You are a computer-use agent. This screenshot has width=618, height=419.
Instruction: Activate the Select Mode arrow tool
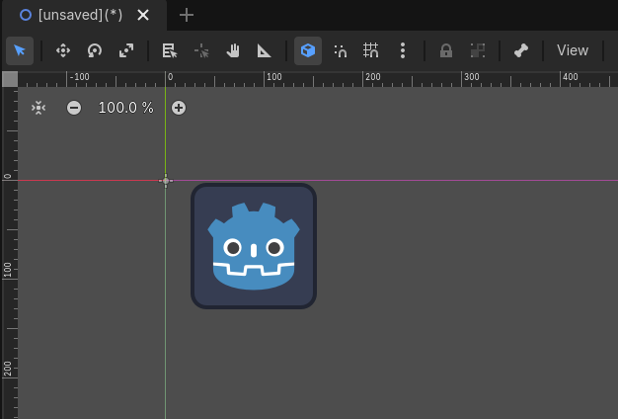coord(20,51)
